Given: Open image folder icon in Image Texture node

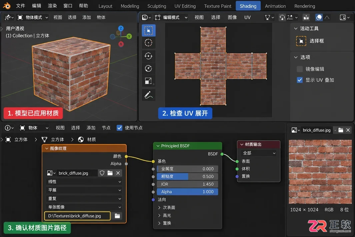Looking at the screenshot, I should [x=110, y=173].
